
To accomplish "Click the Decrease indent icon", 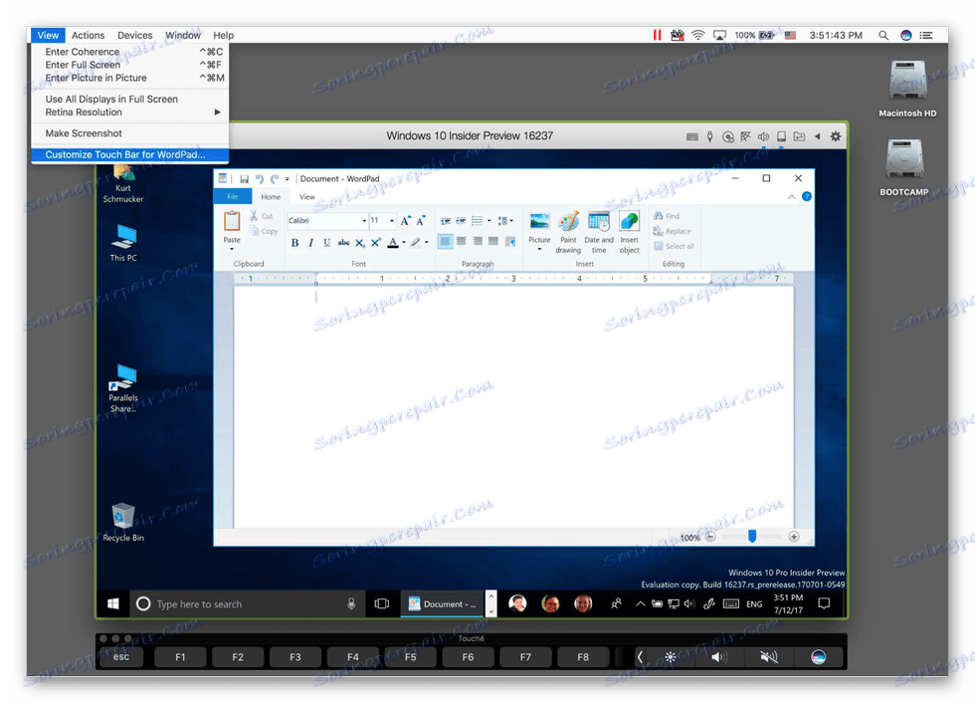I will point(446,221).
